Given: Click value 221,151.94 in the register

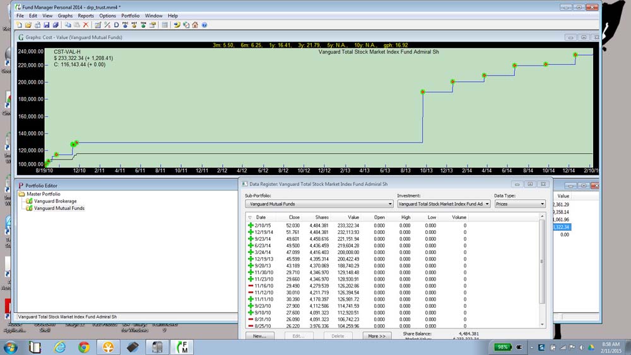Looking at the screenshot, I should click(x=348, y=239).
